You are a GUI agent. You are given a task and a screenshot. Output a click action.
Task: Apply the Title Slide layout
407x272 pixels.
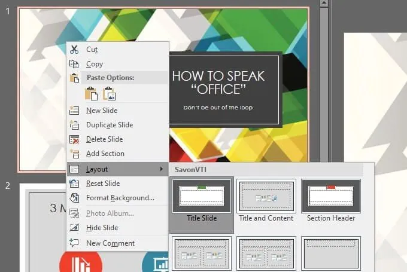202,205
